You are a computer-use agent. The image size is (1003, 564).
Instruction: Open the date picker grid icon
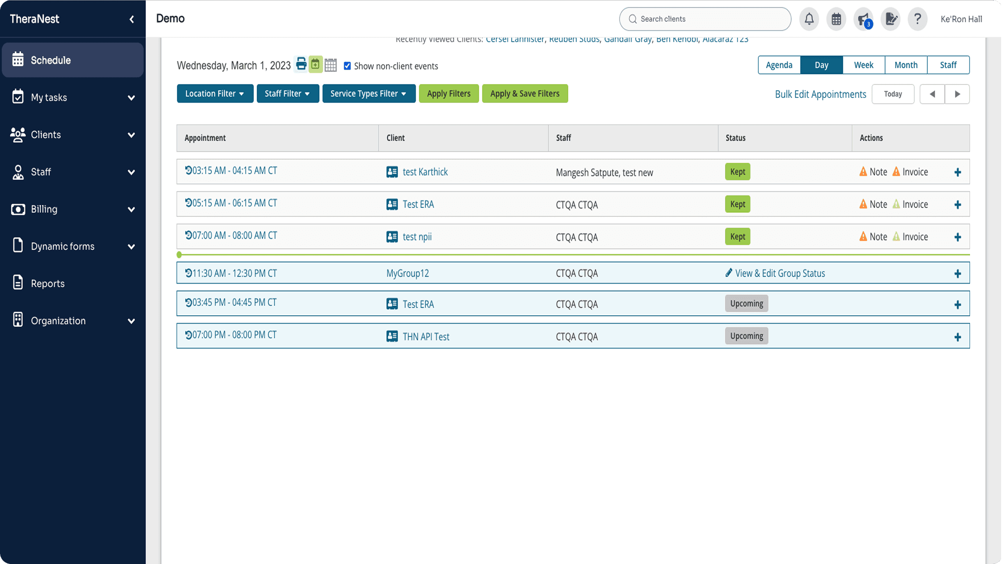click(330, 65)
